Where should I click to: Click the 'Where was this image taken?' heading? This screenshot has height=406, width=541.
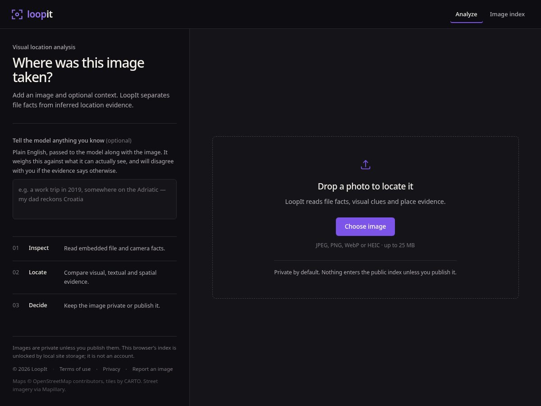pyautogui.click(x=78, y=70)
